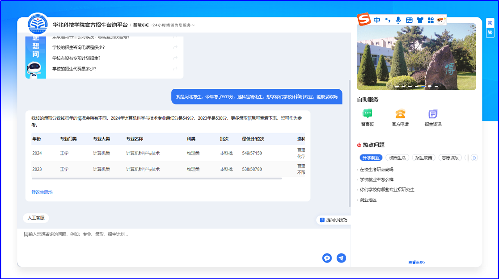Toggle Sogou Chinese/English mode 中
499x279 pixels.
tap(377, 20)
